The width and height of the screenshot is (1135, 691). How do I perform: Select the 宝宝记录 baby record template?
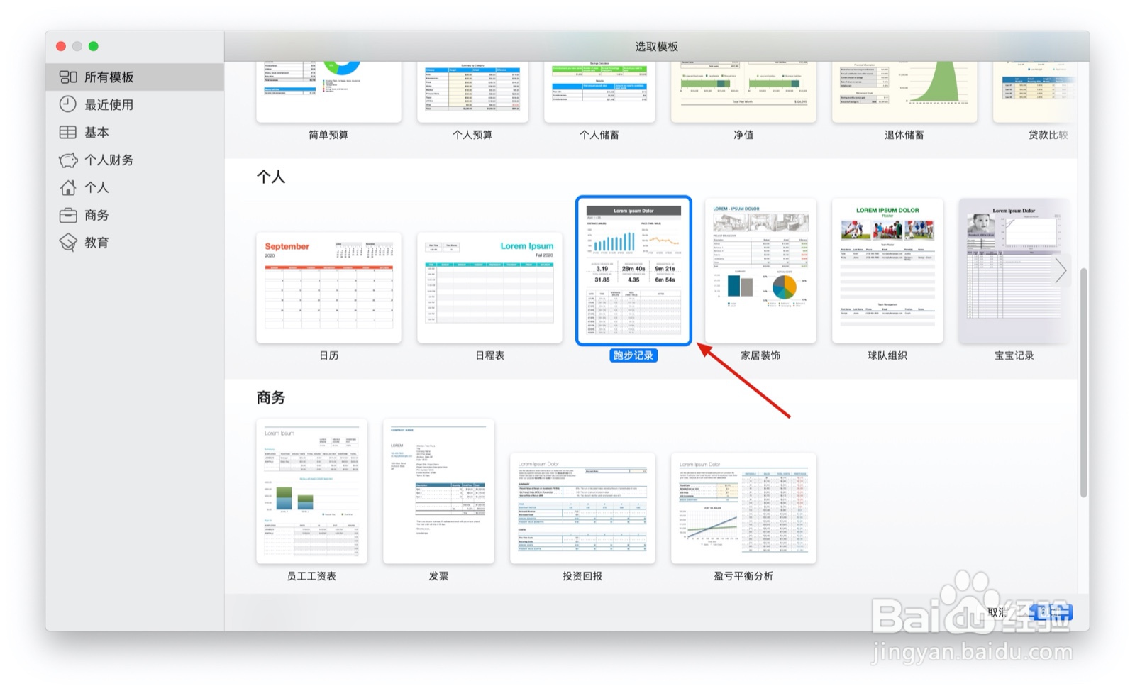click(1014, 271)
